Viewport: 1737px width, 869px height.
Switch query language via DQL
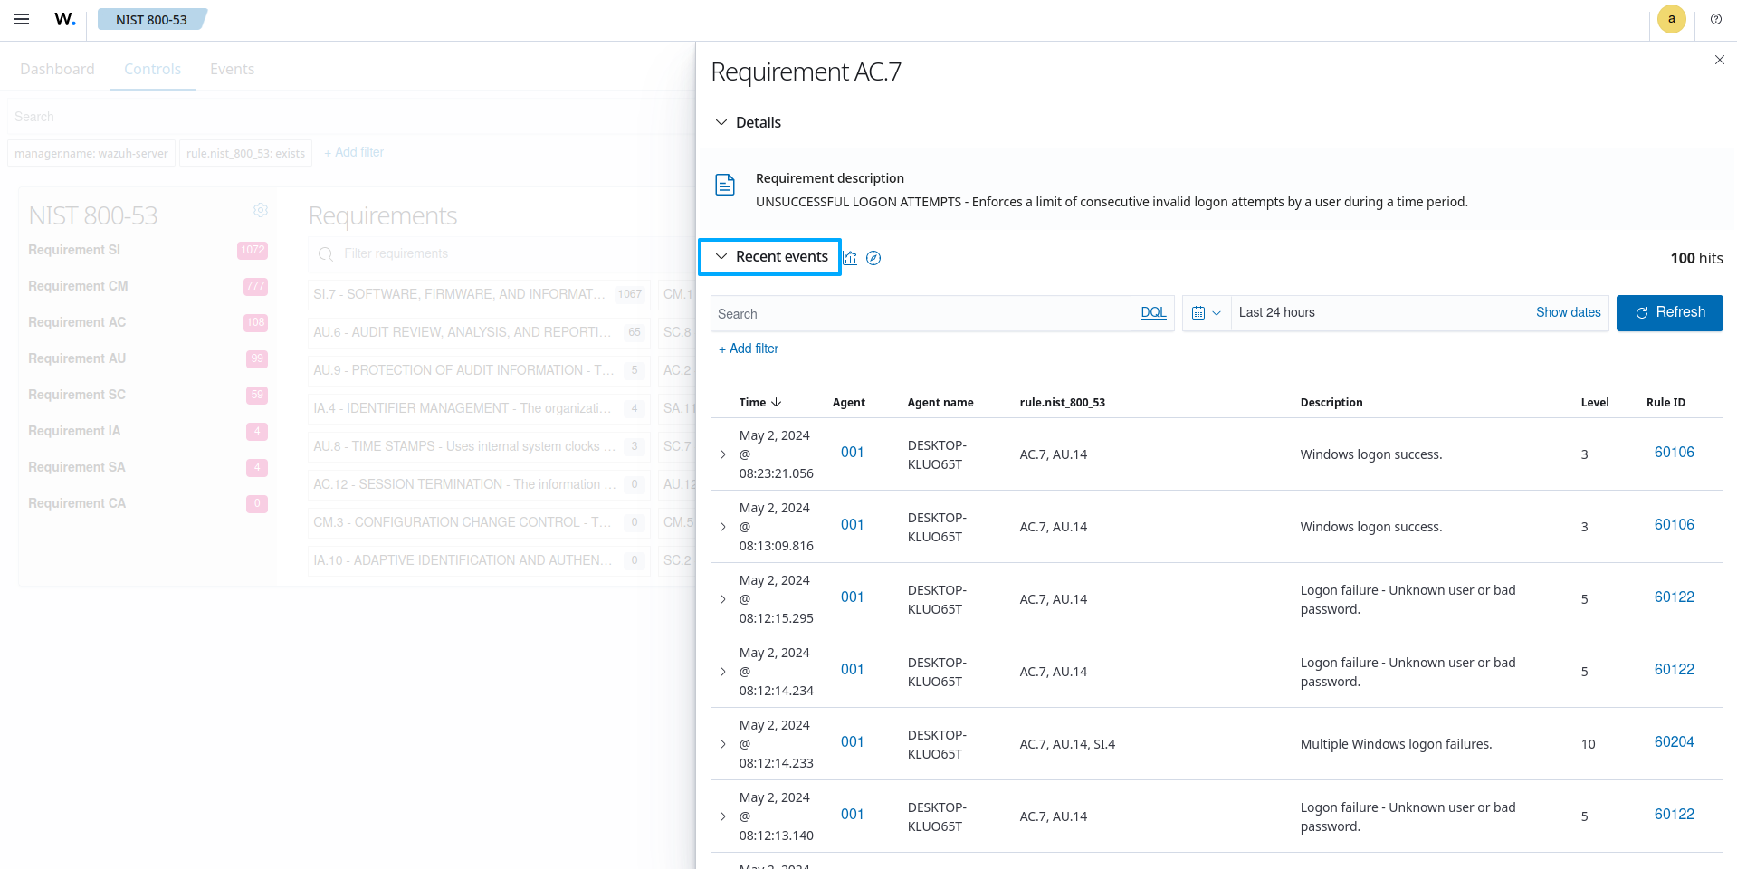click(x=1152, y=313)
